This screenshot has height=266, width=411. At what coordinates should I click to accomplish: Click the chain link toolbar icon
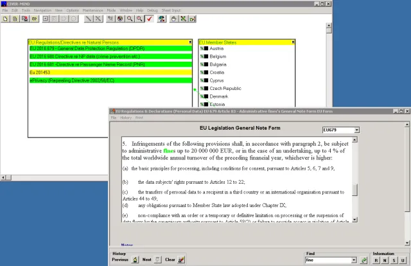34,19
